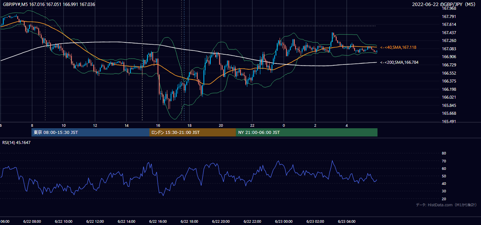481x225 pixels.
Task: Click price axis label 165.845
Action: (x=449, y=105)
